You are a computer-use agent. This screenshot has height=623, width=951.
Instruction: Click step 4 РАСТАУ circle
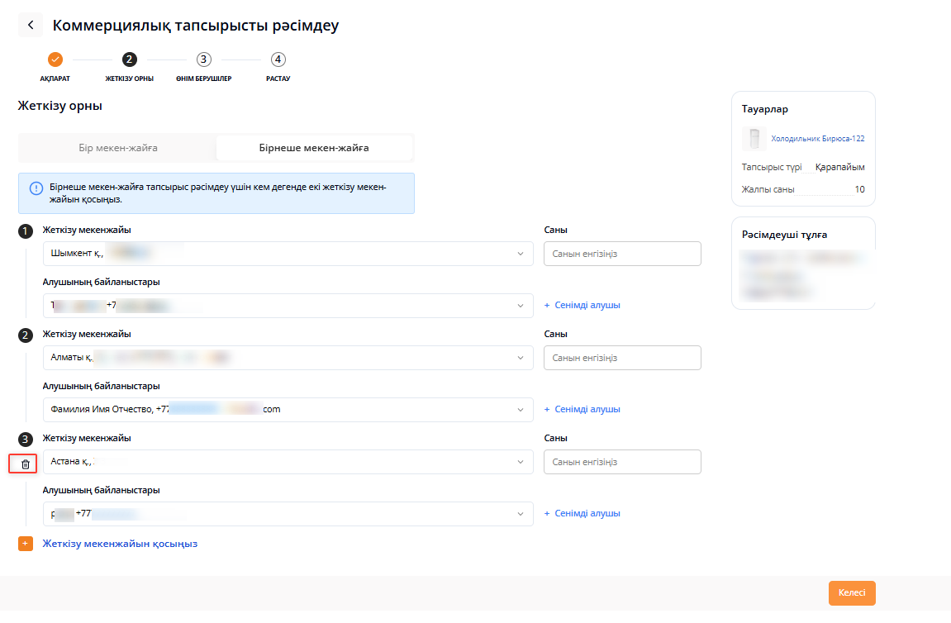(278, 59)
